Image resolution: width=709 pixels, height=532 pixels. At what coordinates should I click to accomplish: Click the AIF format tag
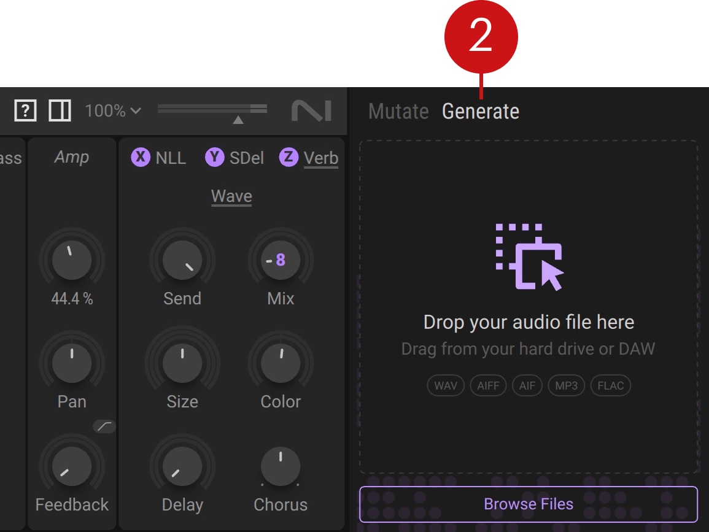[x=527, y=385]
